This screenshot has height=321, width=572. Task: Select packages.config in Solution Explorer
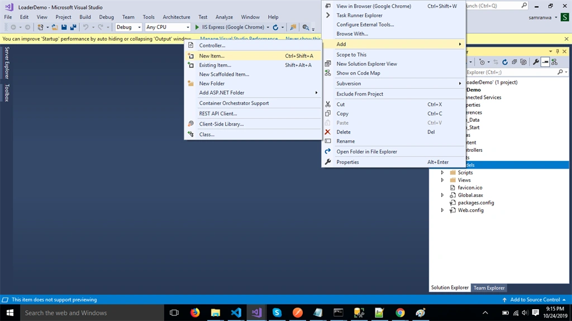(x=476, y=203)
